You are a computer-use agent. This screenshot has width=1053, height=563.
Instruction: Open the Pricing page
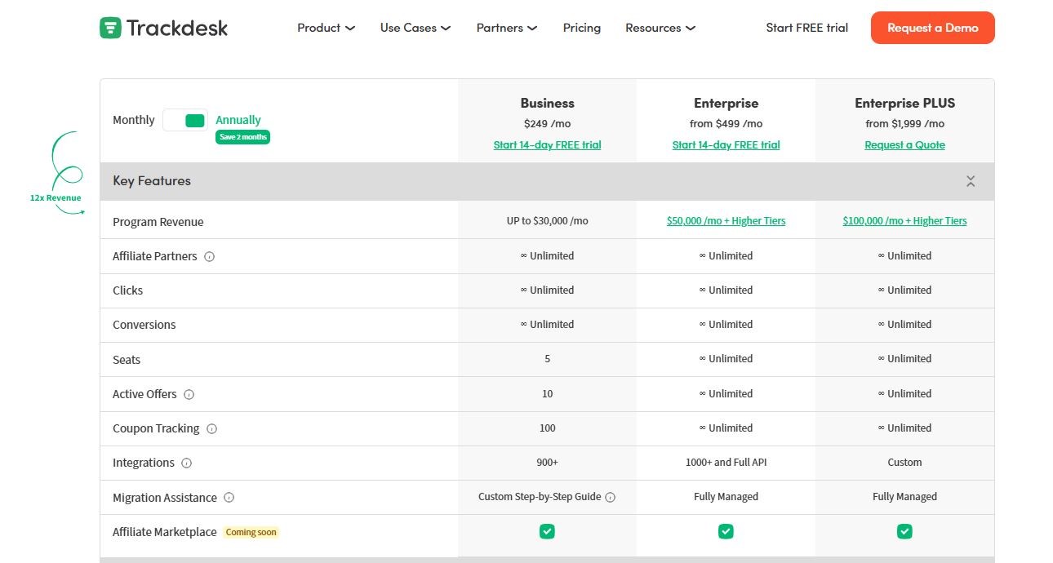pos(581,28)
